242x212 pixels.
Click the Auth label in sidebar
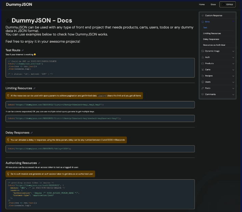pos(207,57)
